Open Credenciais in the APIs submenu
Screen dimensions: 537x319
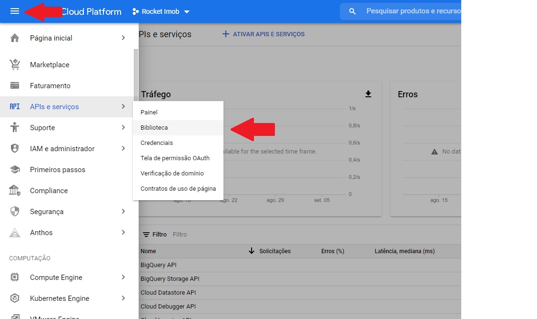(x=157, y=143)
